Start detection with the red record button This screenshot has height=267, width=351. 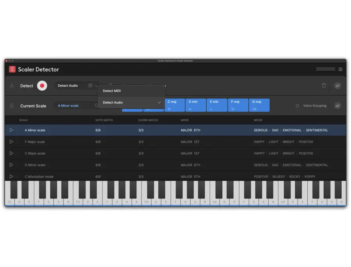pos(42,86)
